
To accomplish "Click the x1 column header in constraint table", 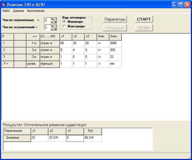I will point(66,37).
